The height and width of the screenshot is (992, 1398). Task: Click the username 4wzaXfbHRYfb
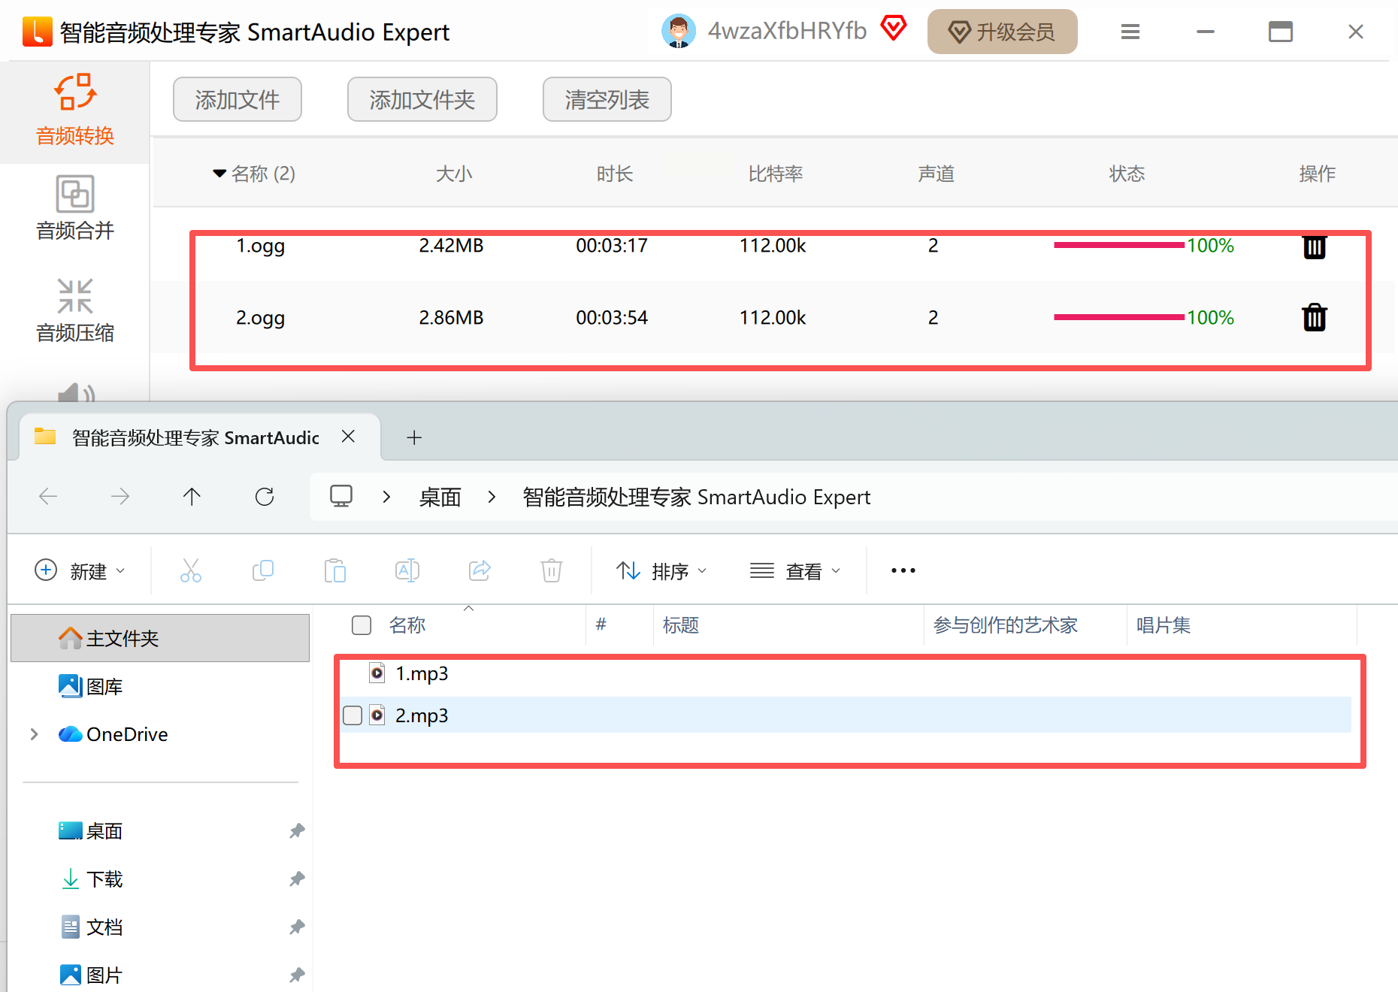(x=787, y=31)
